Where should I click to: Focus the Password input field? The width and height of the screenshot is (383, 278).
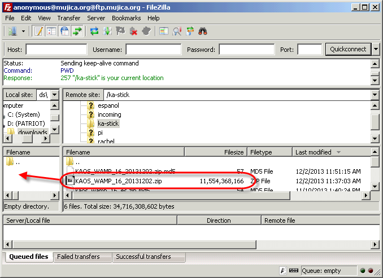pos(247,50)
